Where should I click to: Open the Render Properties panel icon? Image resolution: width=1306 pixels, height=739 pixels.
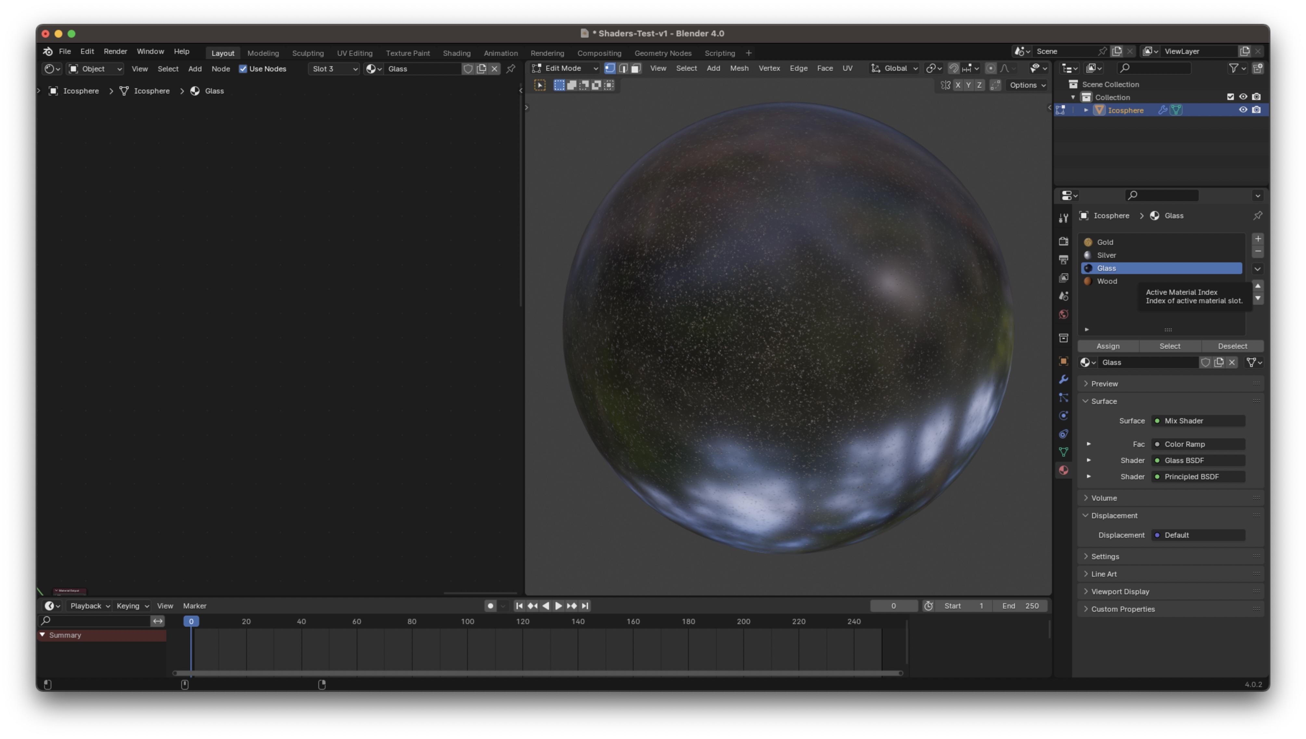coord(1064,241)
